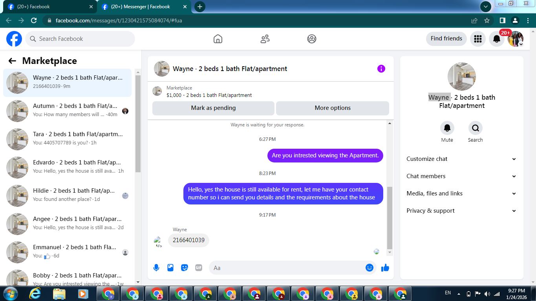
Task: Click Wayne's message 2166401039
Action: tap(188, 240)
